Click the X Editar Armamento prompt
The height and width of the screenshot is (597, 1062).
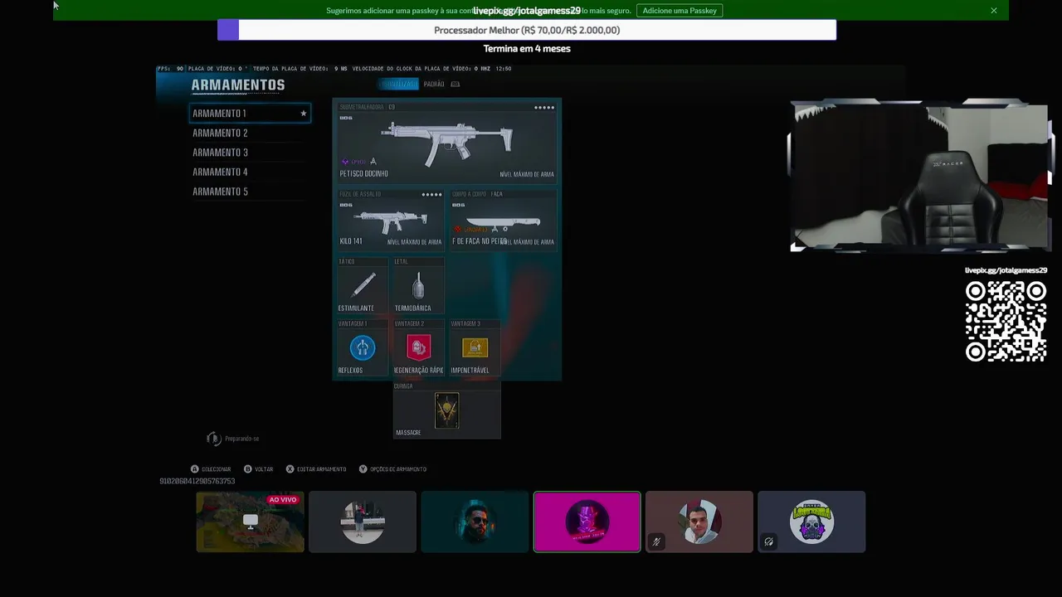pos(316,469)
